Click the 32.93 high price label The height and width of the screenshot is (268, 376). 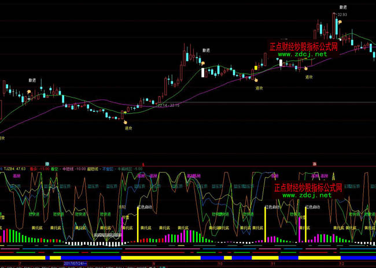[342, 14]
